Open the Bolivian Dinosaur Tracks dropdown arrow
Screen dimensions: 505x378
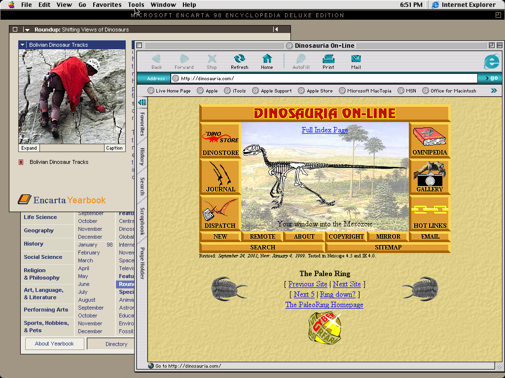[23, 45]
